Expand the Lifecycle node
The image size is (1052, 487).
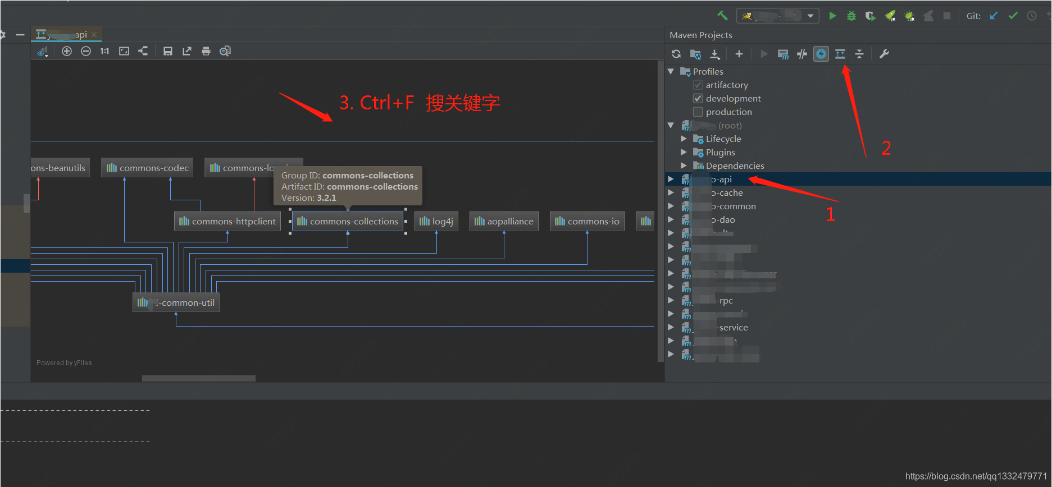click(684, 139)
